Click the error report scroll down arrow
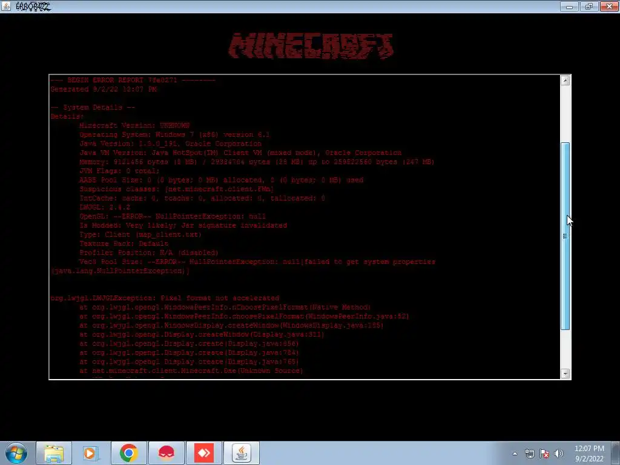620x465 pixels. [x=566, y=374]
